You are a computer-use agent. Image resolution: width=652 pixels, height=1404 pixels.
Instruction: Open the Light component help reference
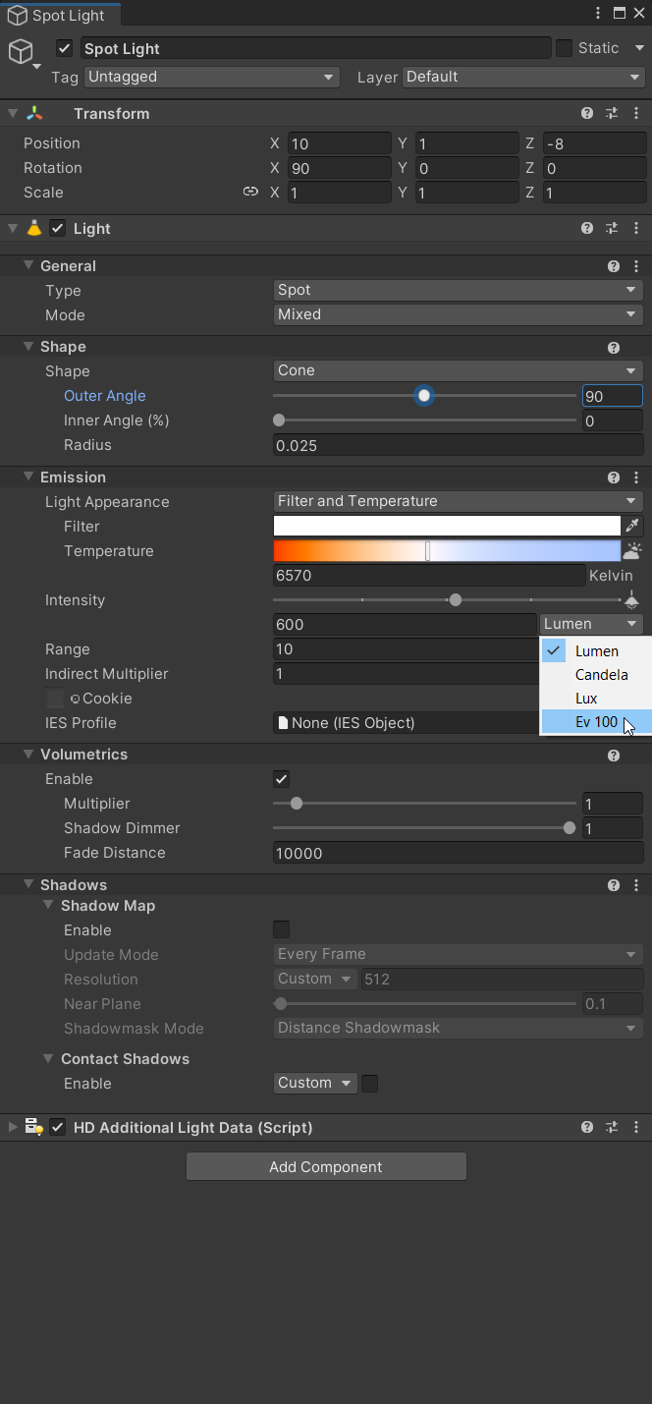click(x=587, y=228)
